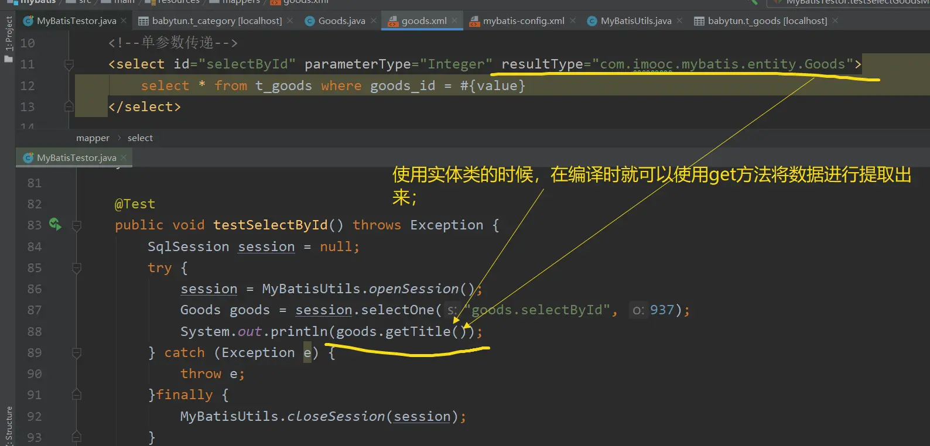Switch to the goods.xml editor tab
Screen dimensions: 930x446
pyautogui.click(x=423, y=21)
